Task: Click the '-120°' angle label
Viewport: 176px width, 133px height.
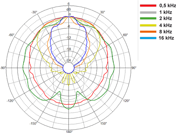Action: pos(10,101)
